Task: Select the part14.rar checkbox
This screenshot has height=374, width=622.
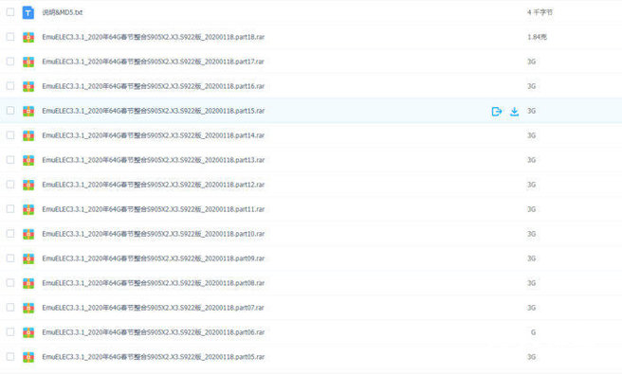Action: pos(10,135)
